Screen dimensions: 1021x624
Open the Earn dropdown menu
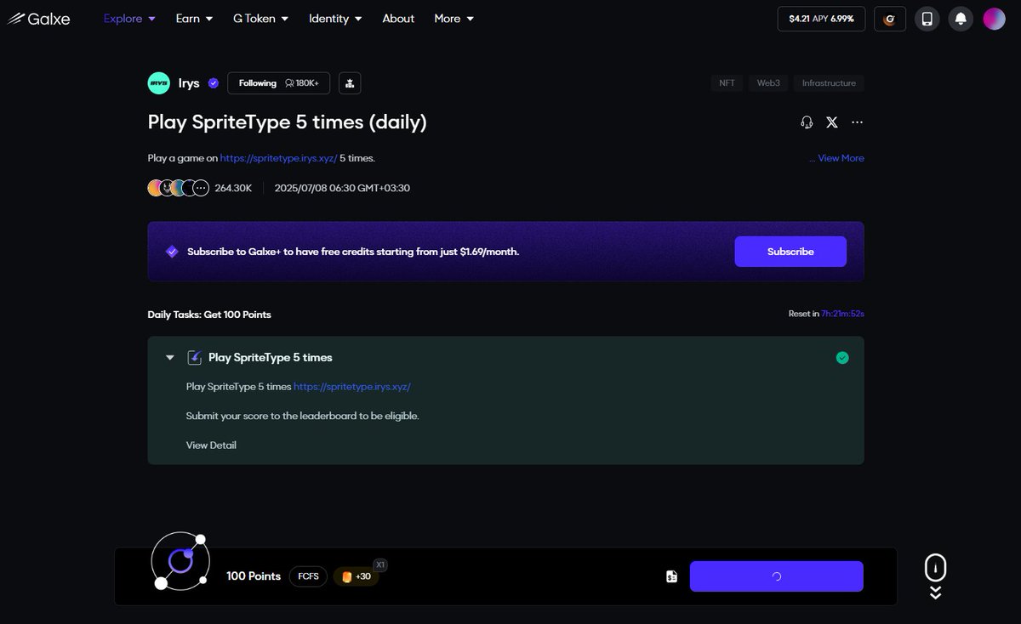pyautogui.click(x=194, y=18)
